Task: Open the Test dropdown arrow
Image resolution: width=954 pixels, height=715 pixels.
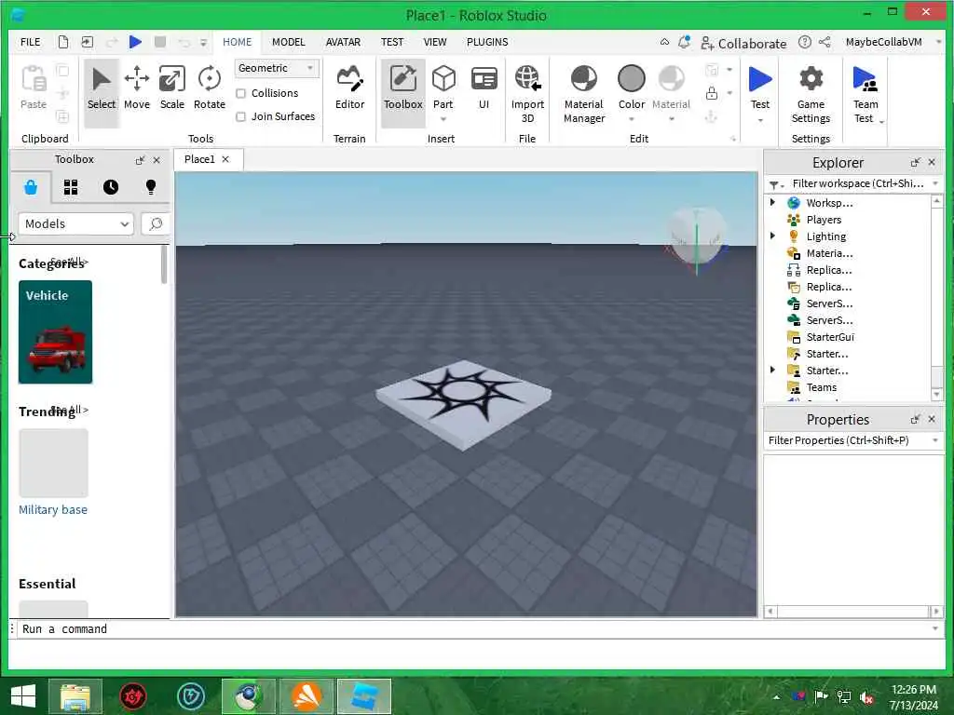Action: 760,120
